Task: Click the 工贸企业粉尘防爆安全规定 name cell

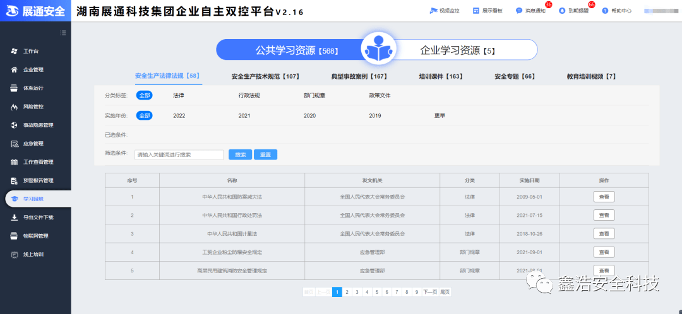Action: [x=232, y=252]
